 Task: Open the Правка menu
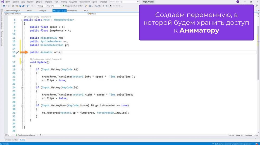pyautogui.click(x=15, y=2)
